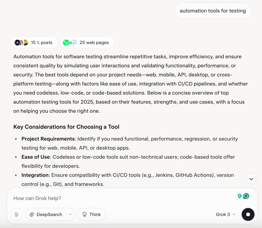This screenshot has width=262, height=228.
Task: Expand the DeepSearch options chevron
Action: 70,214
